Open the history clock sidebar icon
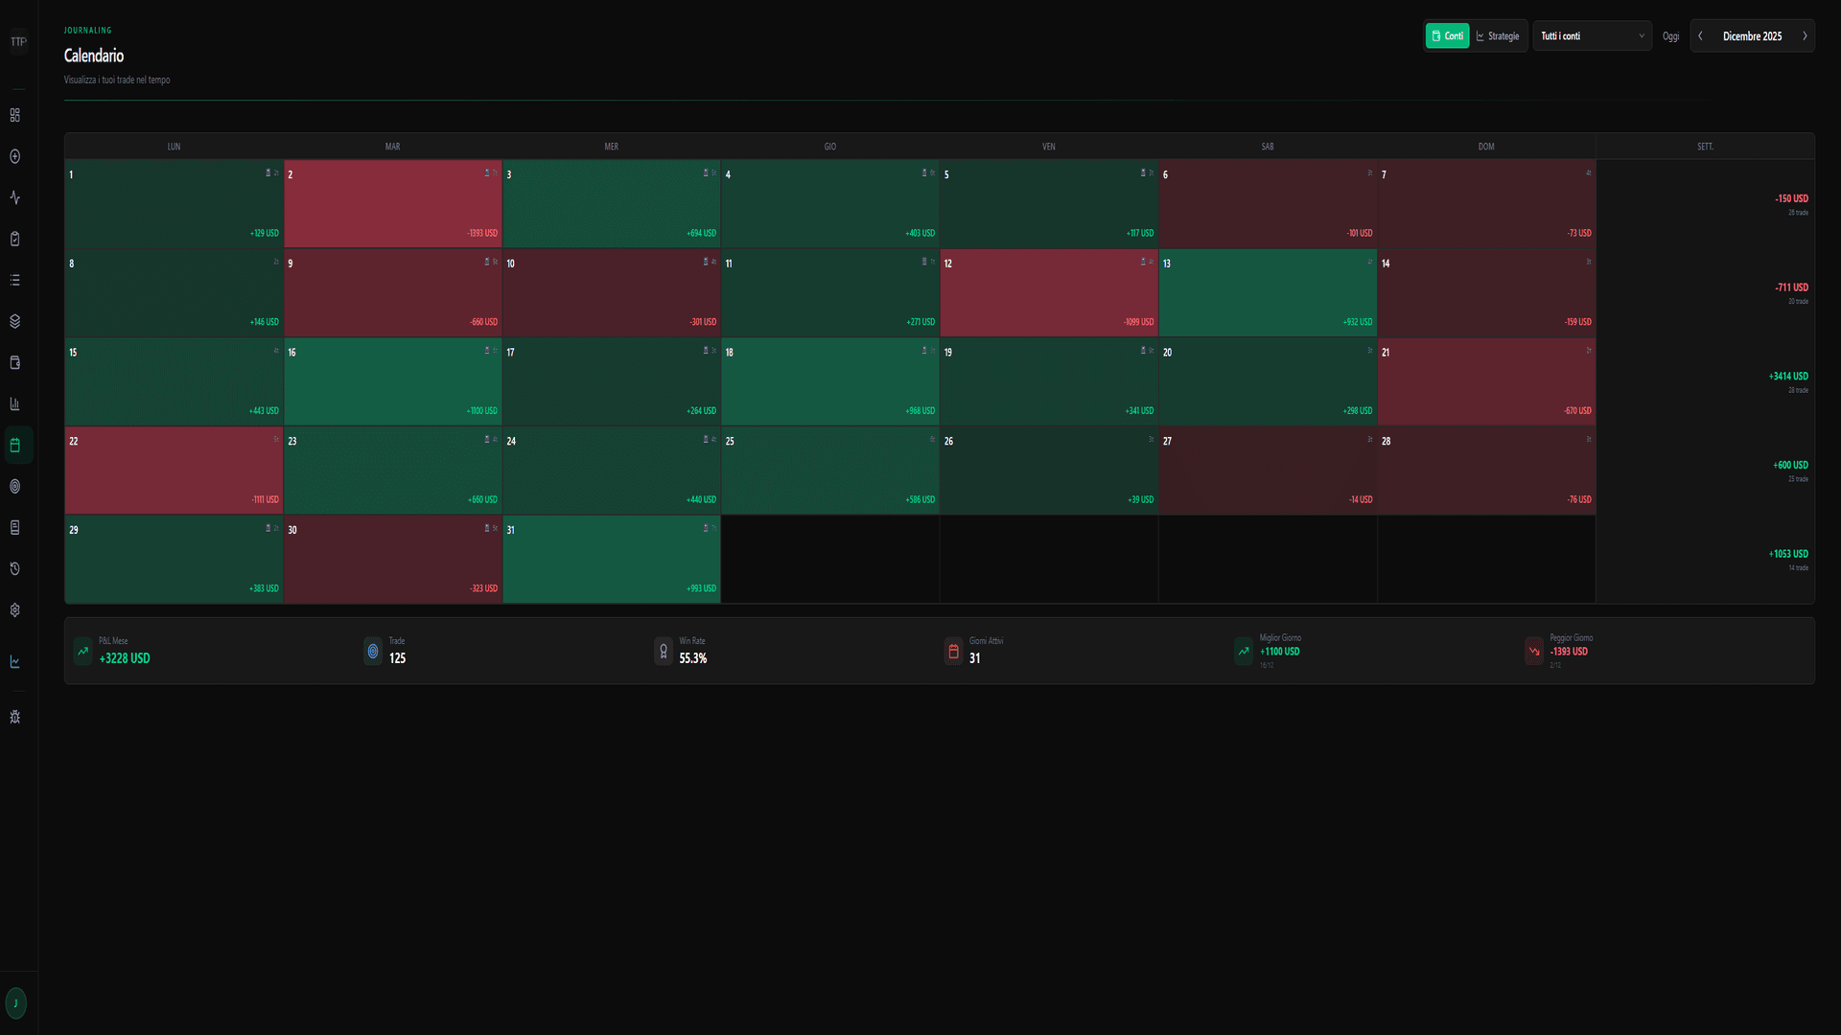The image size is (1841, 1035). pos(15,568)
